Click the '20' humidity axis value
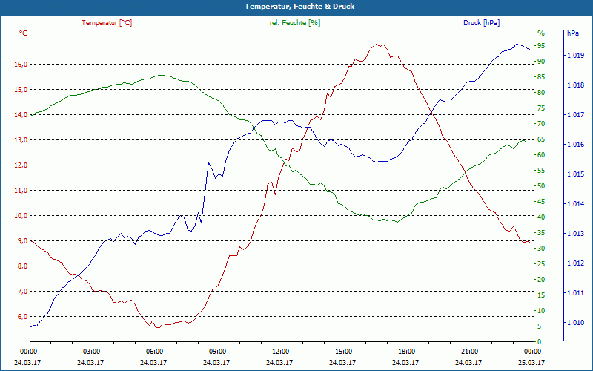Viewport: 593px width, 371px height. [541, 280]
